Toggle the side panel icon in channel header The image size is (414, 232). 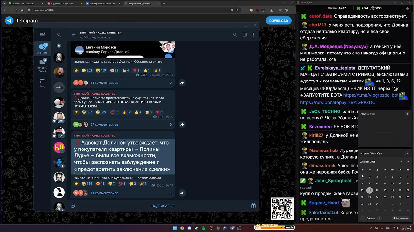(x=245, y=35)
